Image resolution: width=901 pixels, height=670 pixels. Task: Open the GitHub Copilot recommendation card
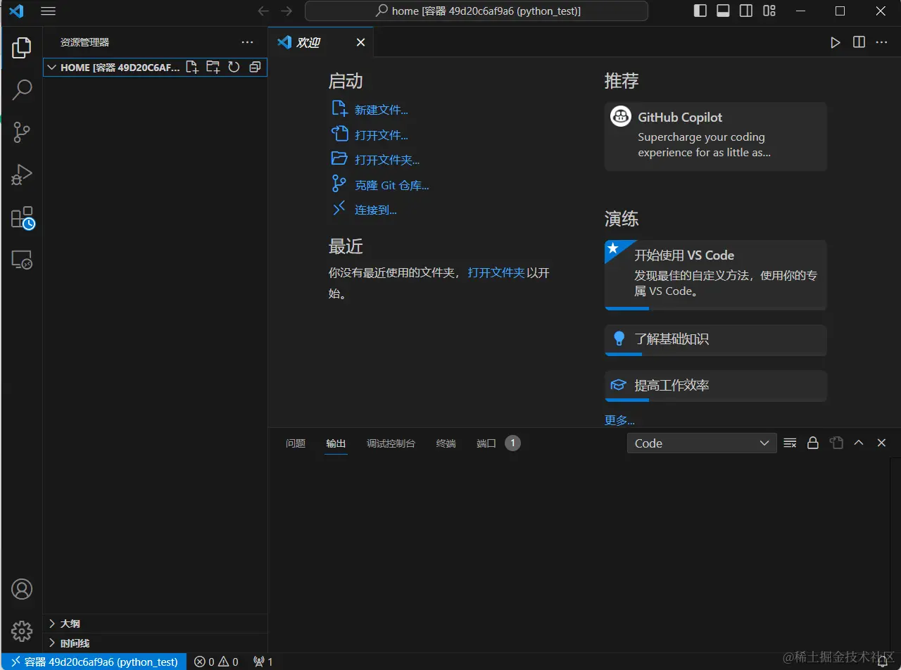pyautogui.click(x=715, y=136)
